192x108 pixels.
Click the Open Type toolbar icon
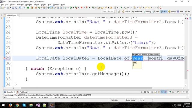[x=99, y=7]
